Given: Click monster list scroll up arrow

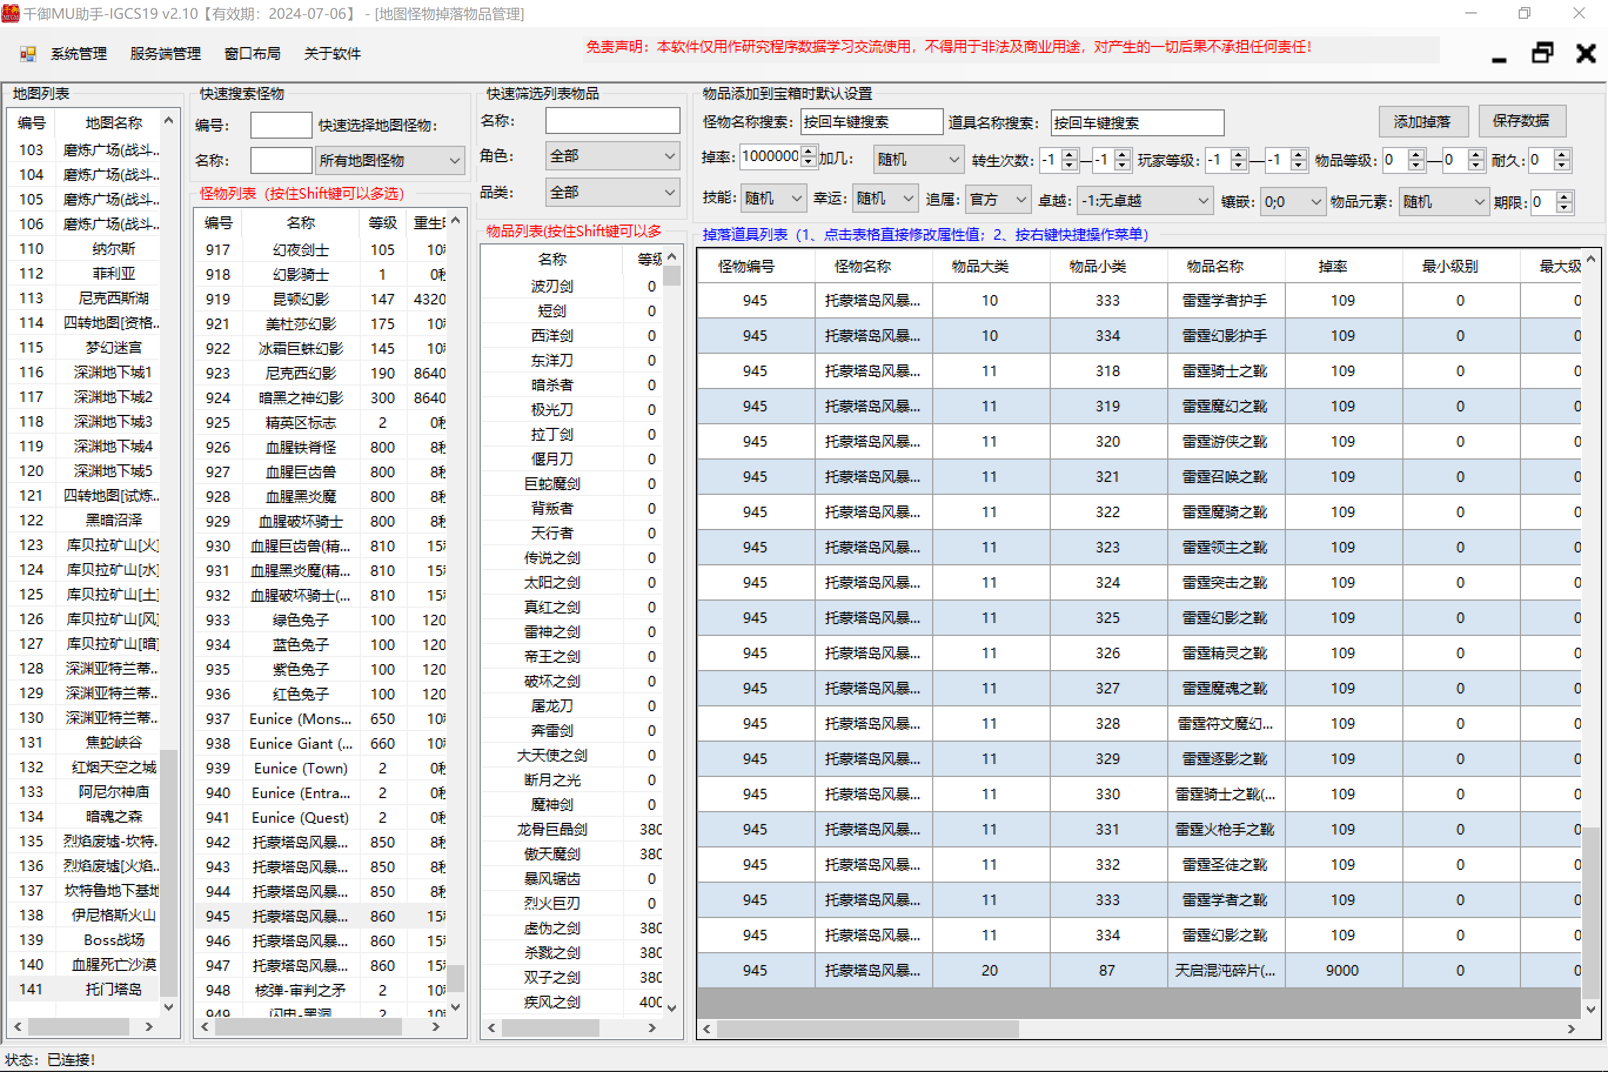Looking at the screenshot, I should tap(456, 221).
